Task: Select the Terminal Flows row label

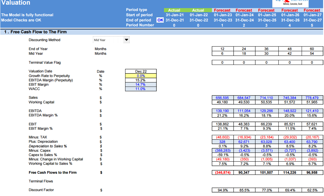Action: pos(41,181)
